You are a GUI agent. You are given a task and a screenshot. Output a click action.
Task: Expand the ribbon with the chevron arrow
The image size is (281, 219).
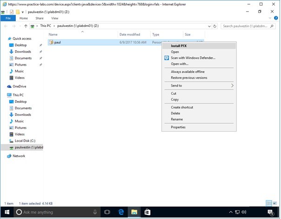(269, 18)
